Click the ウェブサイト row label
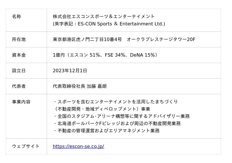 [26, 146]
